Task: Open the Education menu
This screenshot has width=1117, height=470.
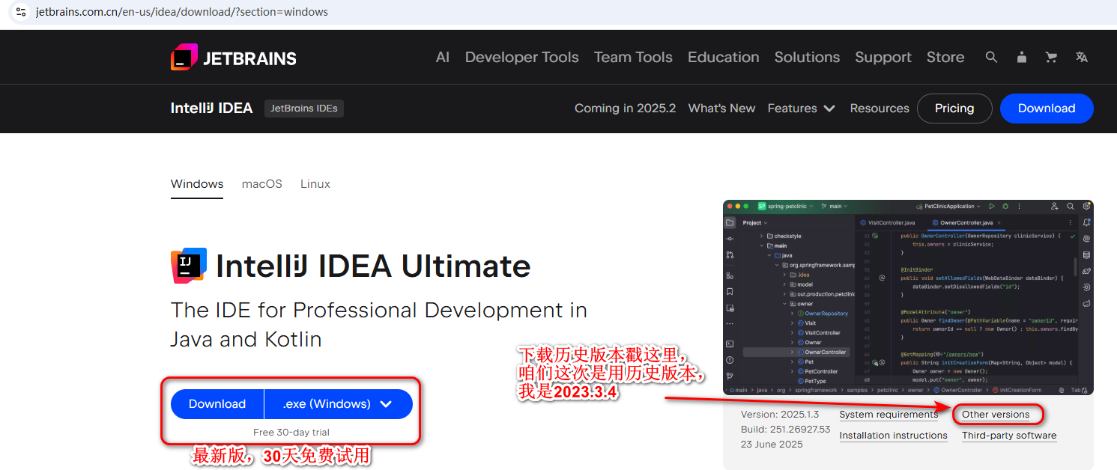Action: 723,57
